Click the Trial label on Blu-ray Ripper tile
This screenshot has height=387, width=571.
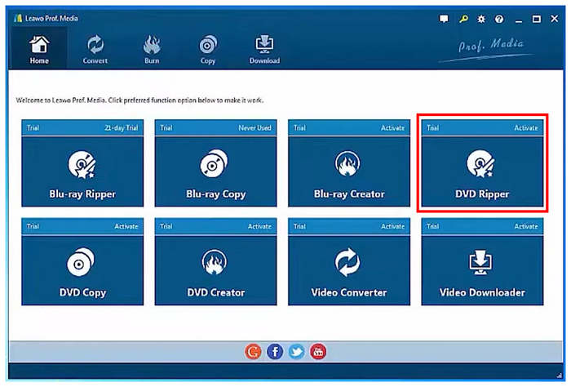click(x=33, y=128)
